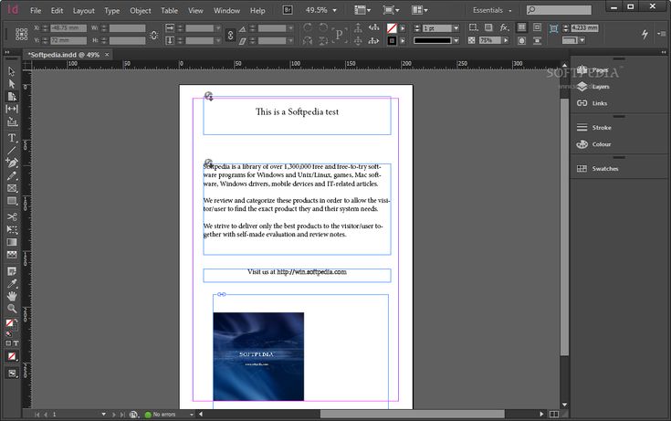Image resolution: width=671 pixels, height=421 pixels.
Task: Select the Scissors tool
Action: tap(12, 216)
